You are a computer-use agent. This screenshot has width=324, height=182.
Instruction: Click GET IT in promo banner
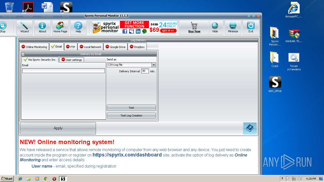coord(168,31)
